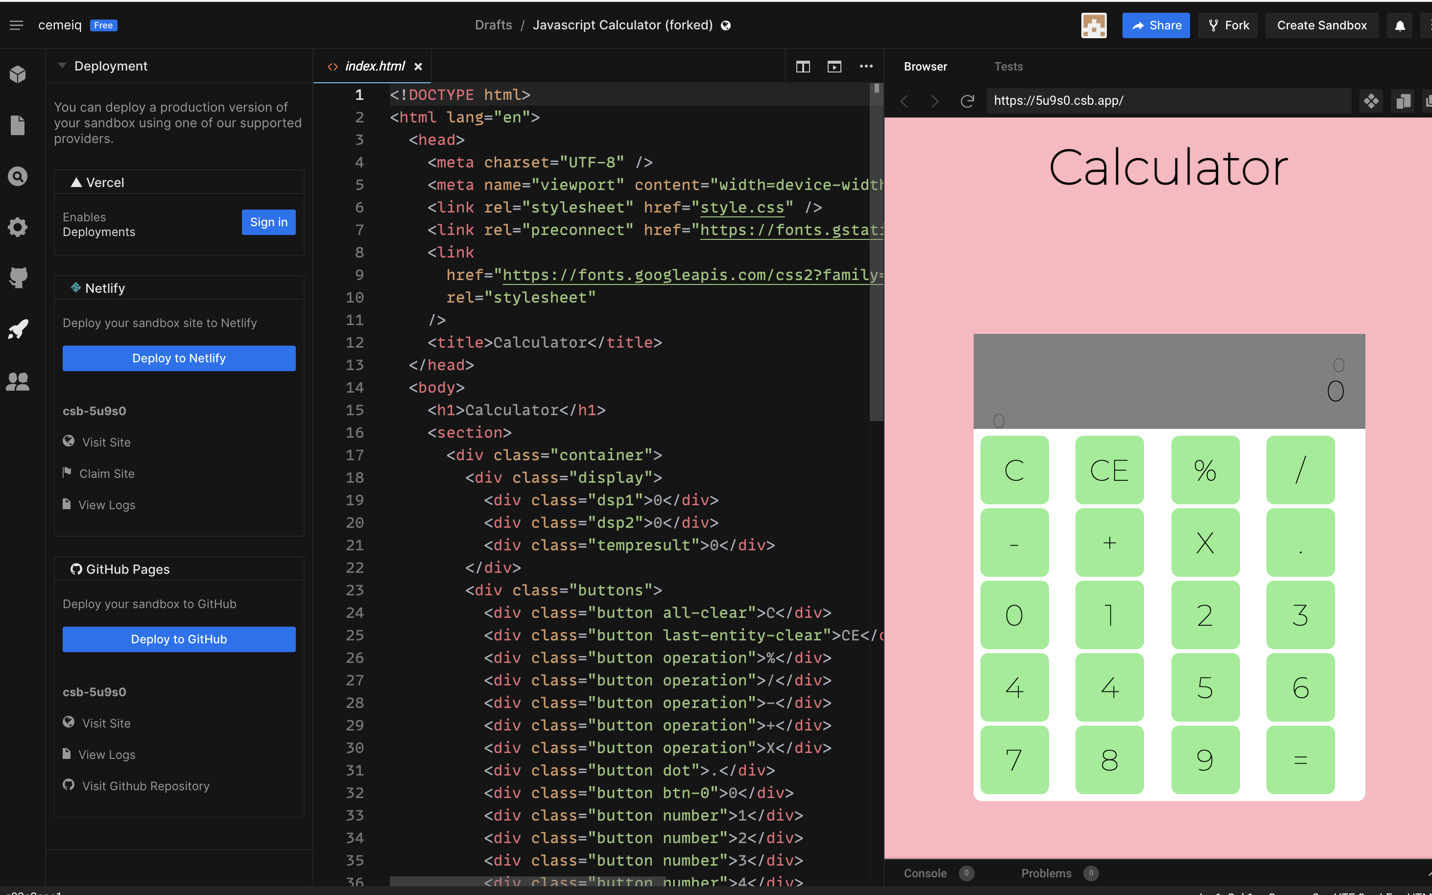This screenshot has width=1432, height=895.
Task: Open the Configuration gear sidebar icon
Action: pos(18,227)
